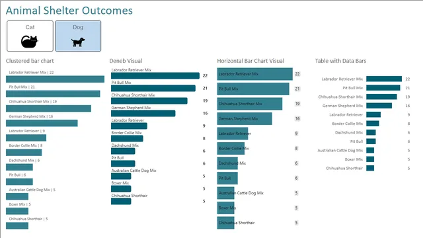Click Dachshund Mix bar in Deneb visual
This screenshot has height=238, width=423.
click(x=123, y=151)
